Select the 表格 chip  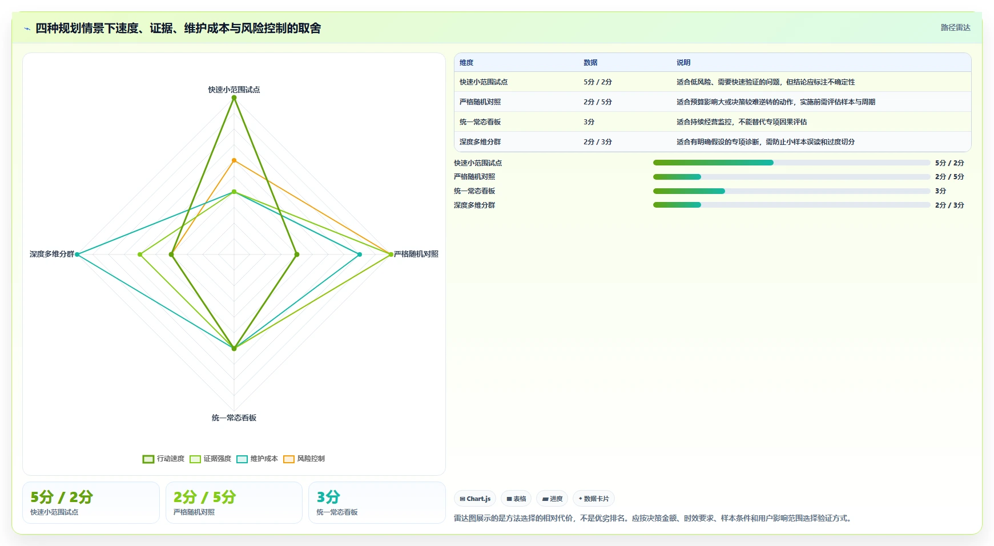pyautogui.click(x=516, y=499)
